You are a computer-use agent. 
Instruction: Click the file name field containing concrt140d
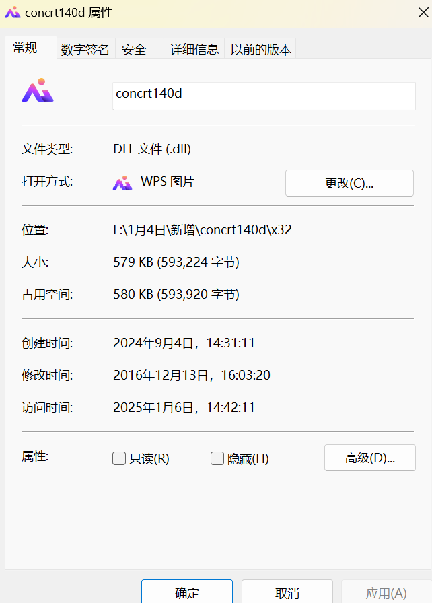(x=264, y=96)
